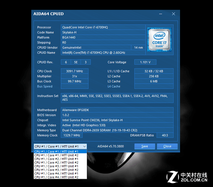
Task: Click the CPUID Name value field
Action: click(x=103, y=52)
